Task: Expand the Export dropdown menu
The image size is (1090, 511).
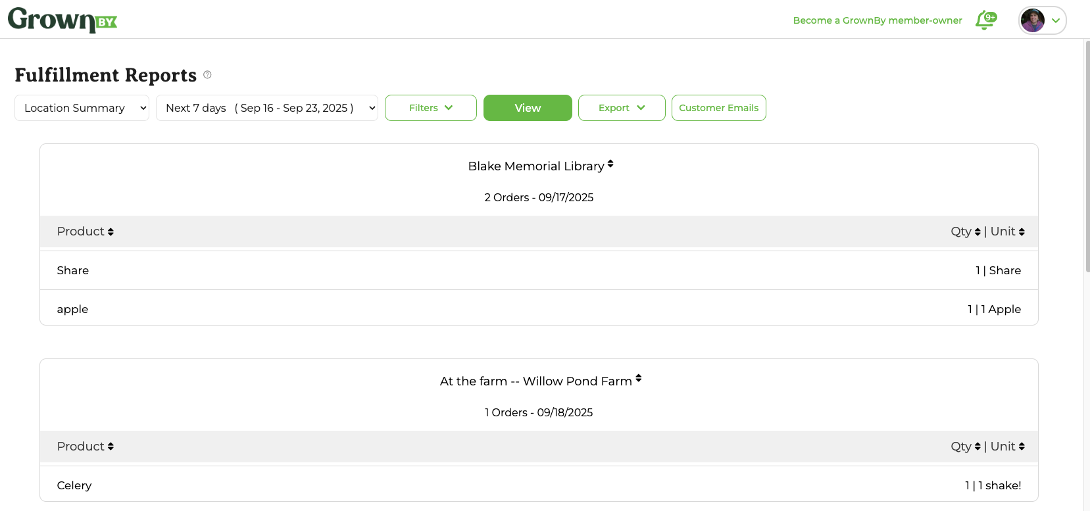Action: [622, 108]
